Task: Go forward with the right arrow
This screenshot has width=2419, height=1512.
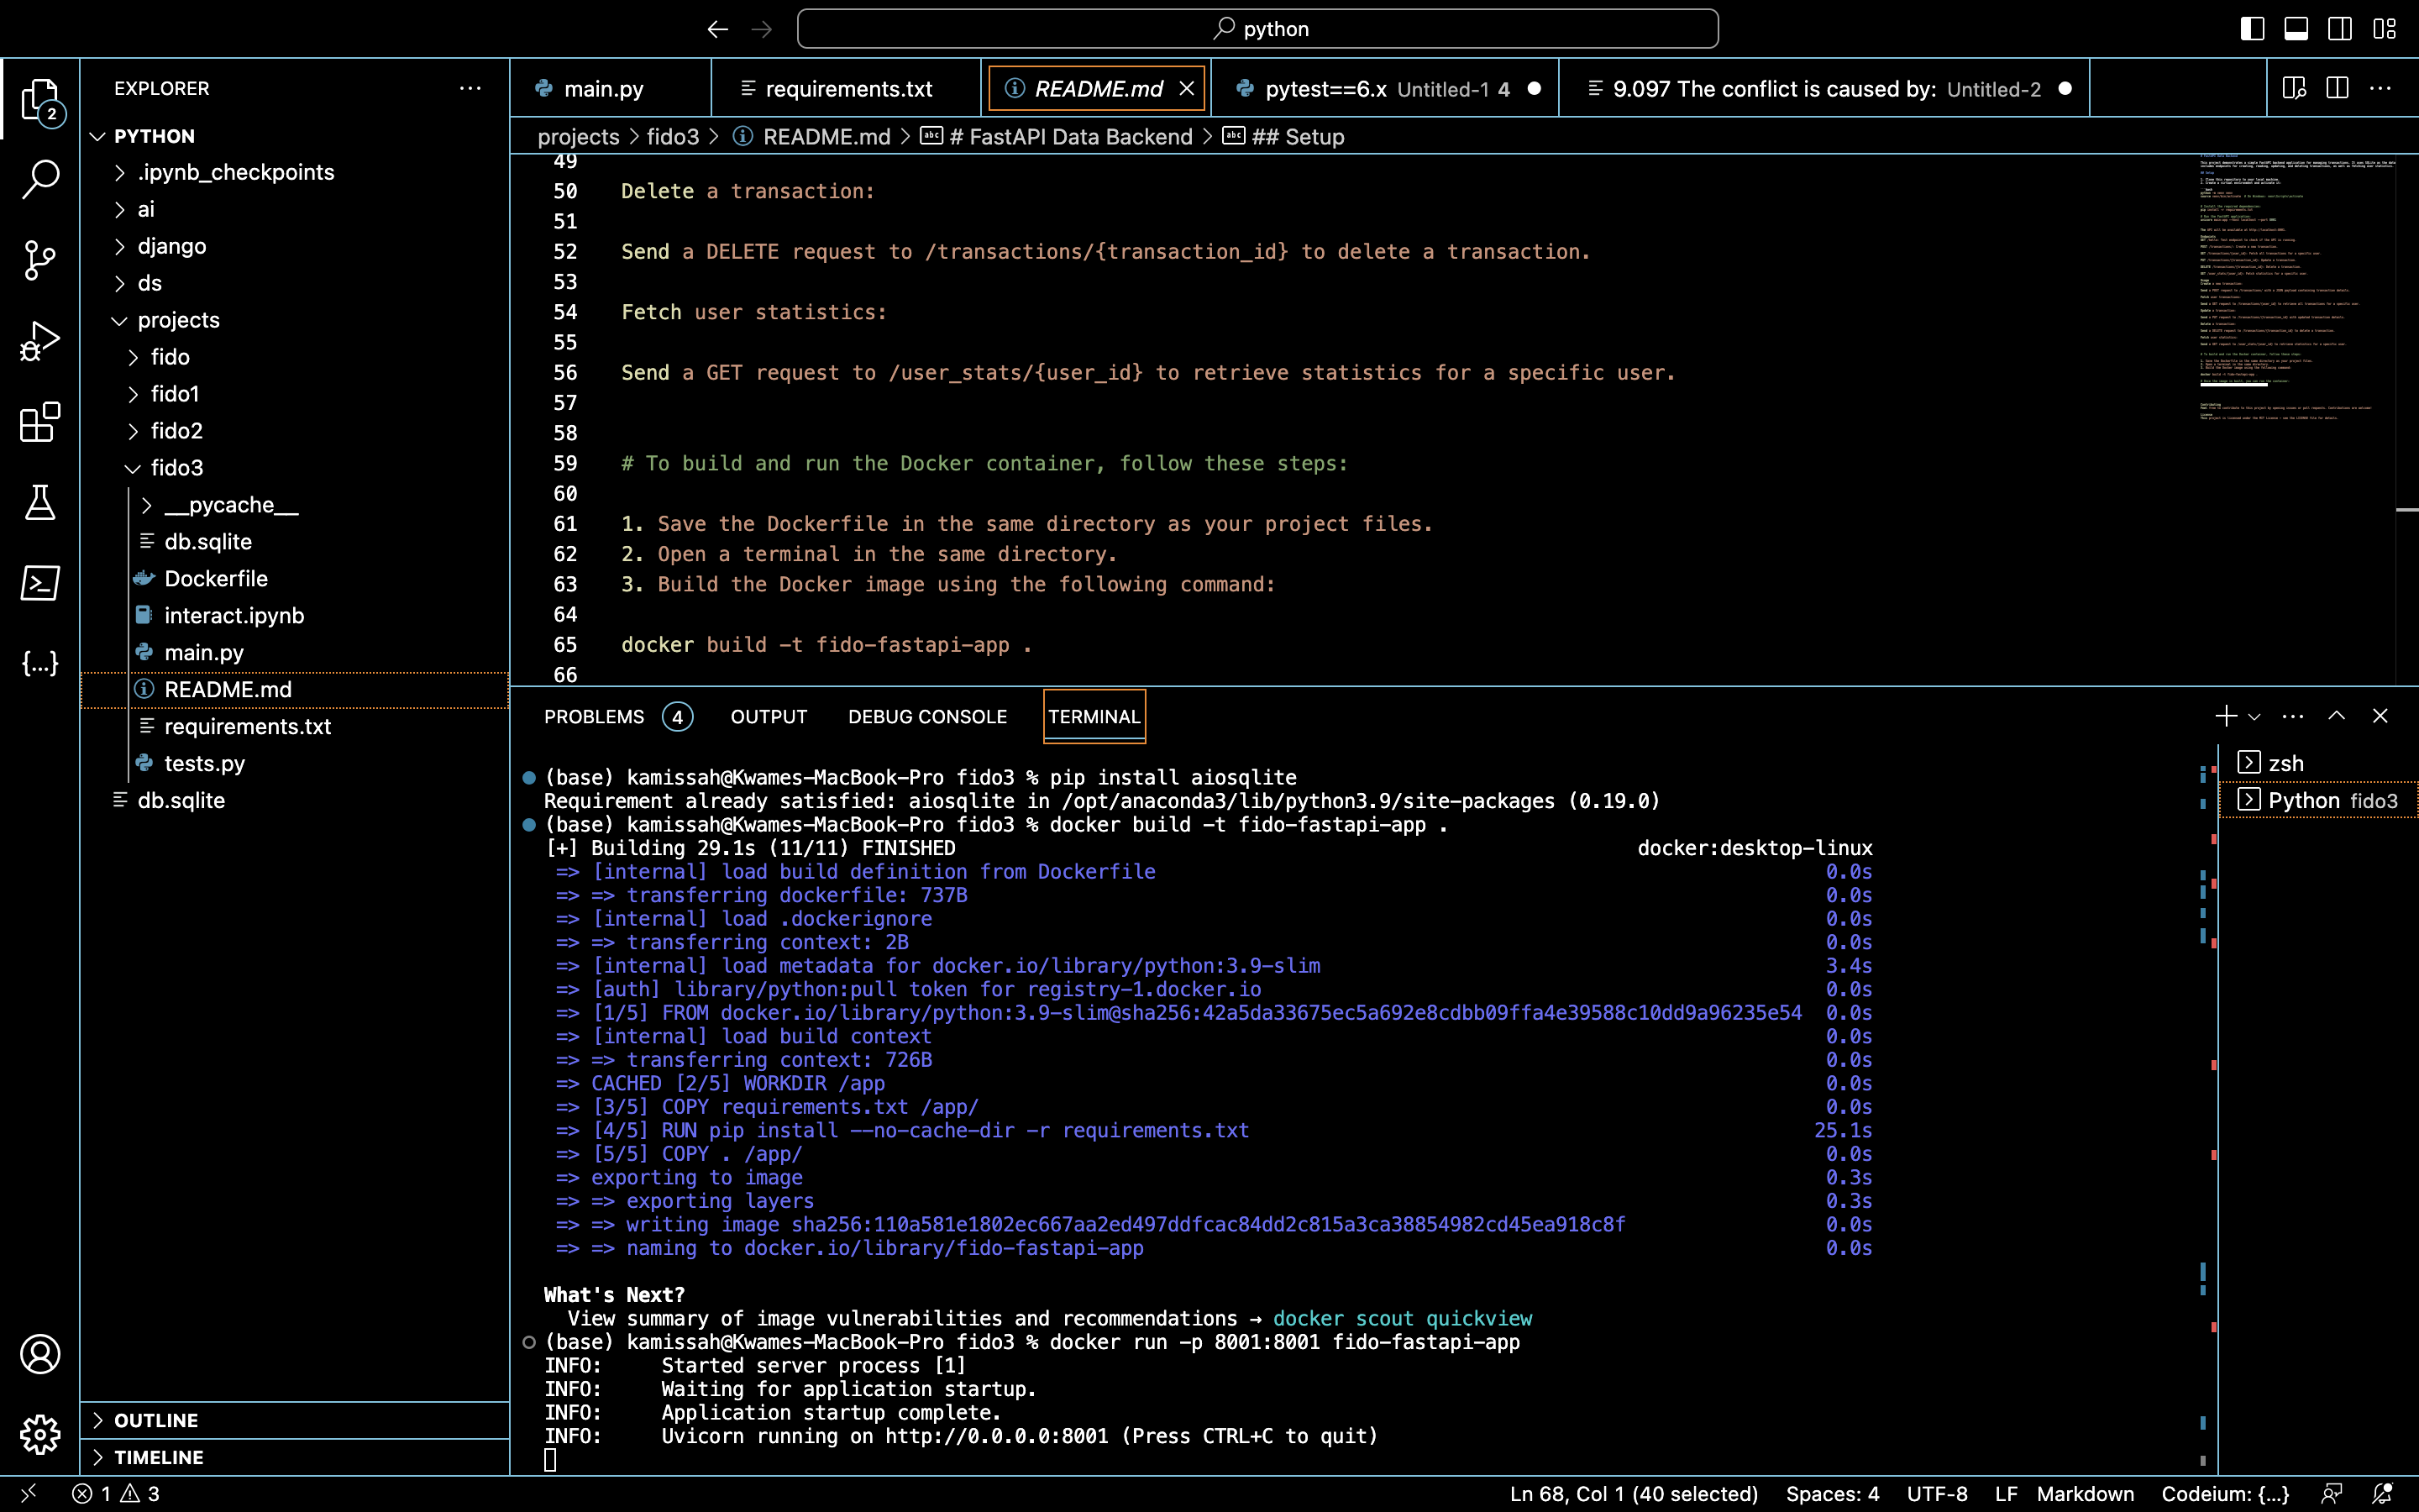Action: (762, 29)
